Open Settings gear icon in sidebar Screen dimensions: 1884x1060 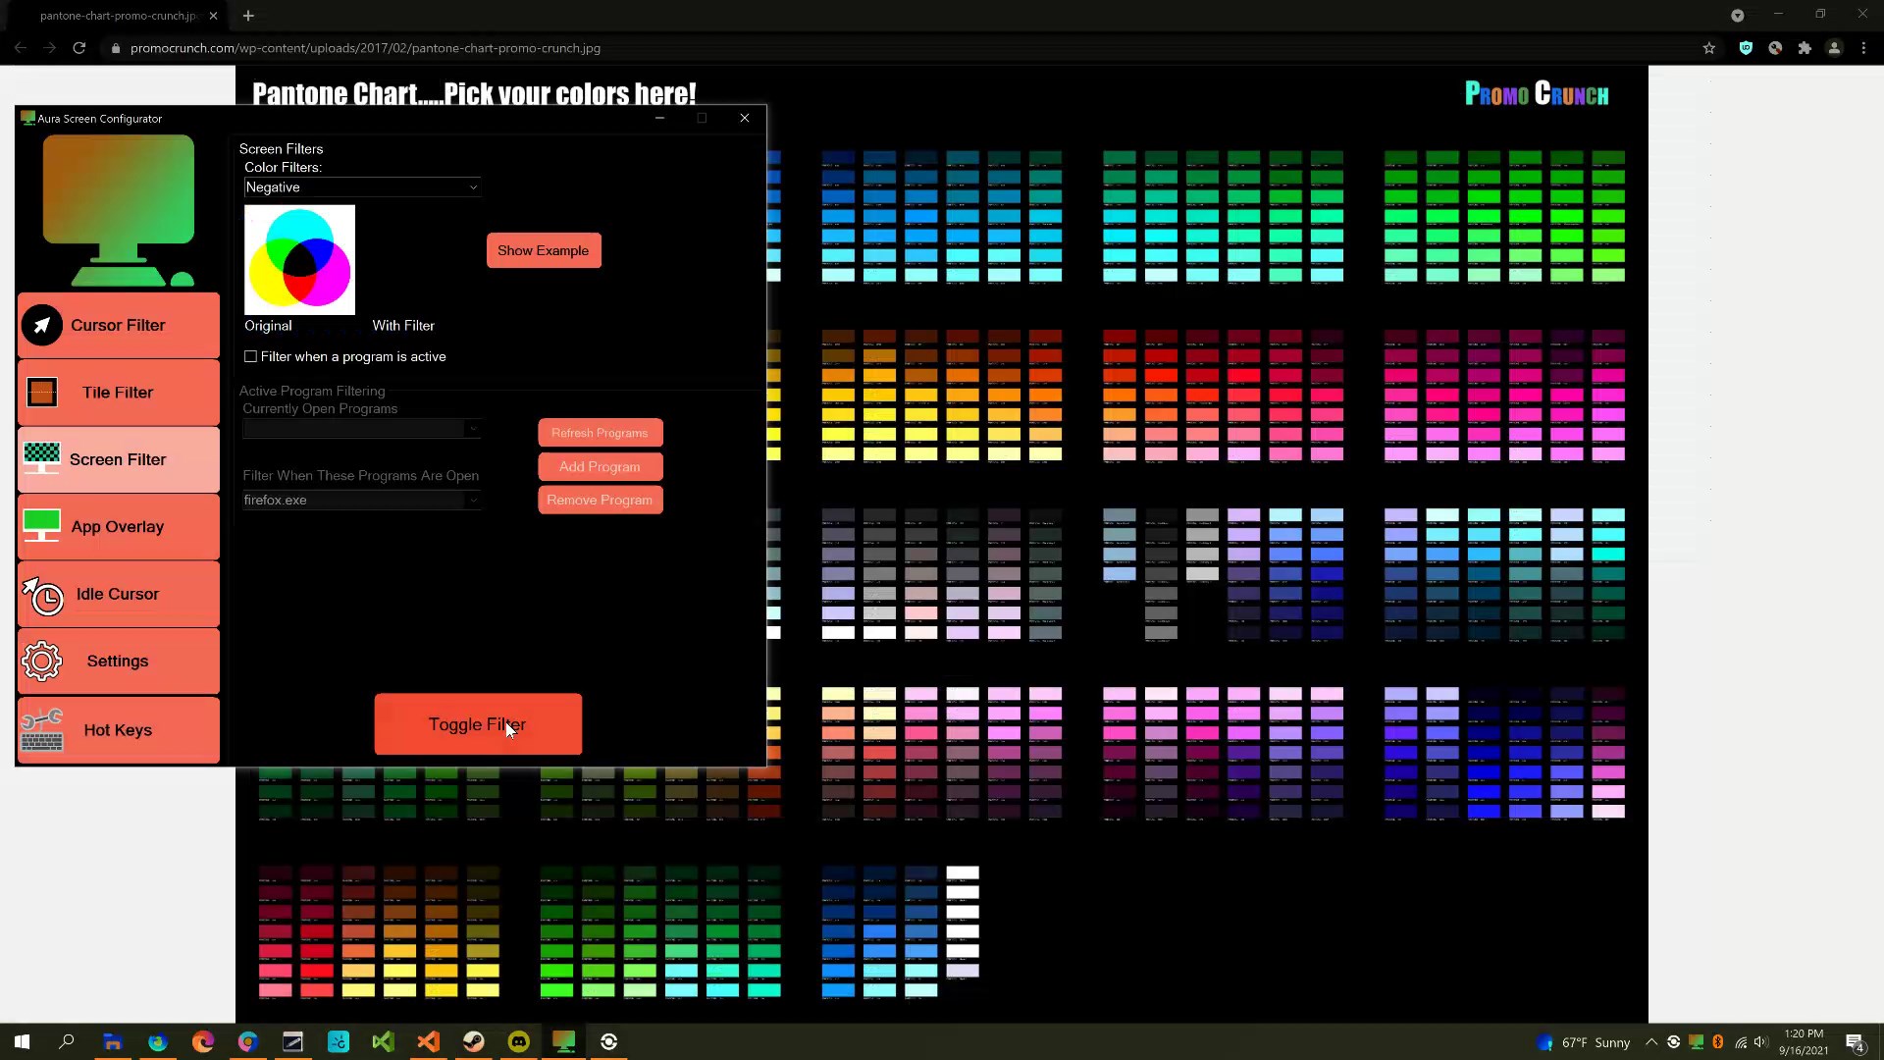click(42, 662)
